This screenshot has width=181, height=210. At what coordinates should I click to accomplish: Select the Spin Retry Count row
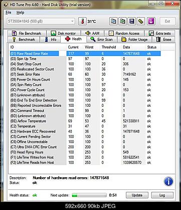pyautogui.click(x=85, y=85)
